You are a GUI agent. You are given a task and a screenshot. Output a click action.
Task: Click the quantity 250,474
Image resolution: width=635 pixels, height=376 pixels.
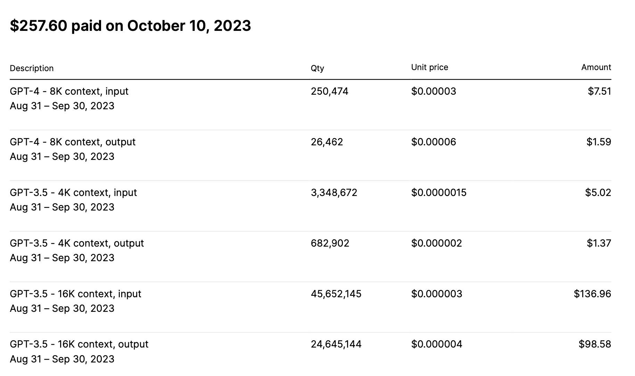pyautogui.click(x=329, y=91)
